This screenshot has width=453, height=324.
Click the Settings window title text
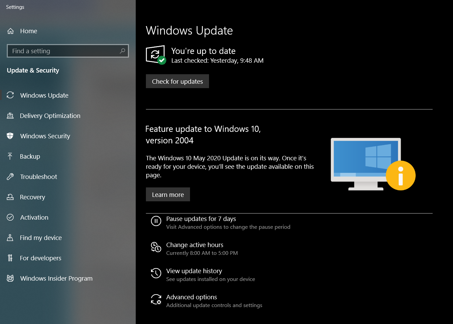[x=15, y=7]
